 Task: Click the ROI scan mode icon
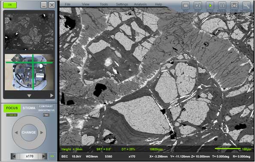click(x=186, y=6)
